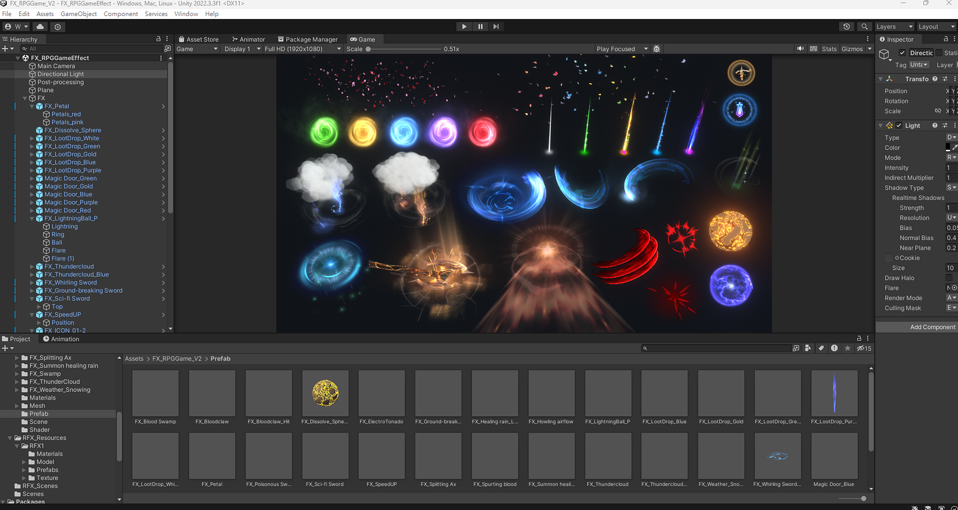Open the Display 1 dropdown
The width and height of the screenshot is (958, 510).
(x=242, y=49)
